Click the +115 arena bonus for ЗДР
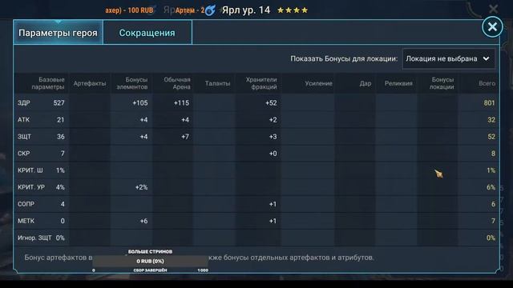 coord(182,103)
